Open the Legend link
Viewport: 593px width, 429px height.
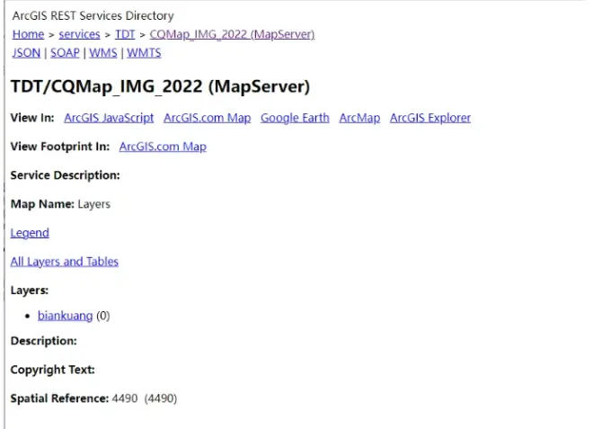(30, 233)
